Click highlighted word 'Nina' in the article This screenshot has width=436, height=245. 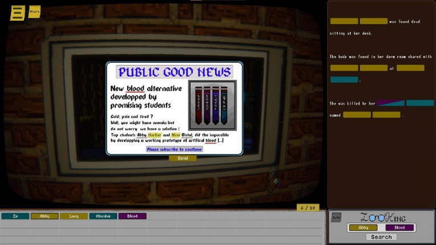point(176,134)
